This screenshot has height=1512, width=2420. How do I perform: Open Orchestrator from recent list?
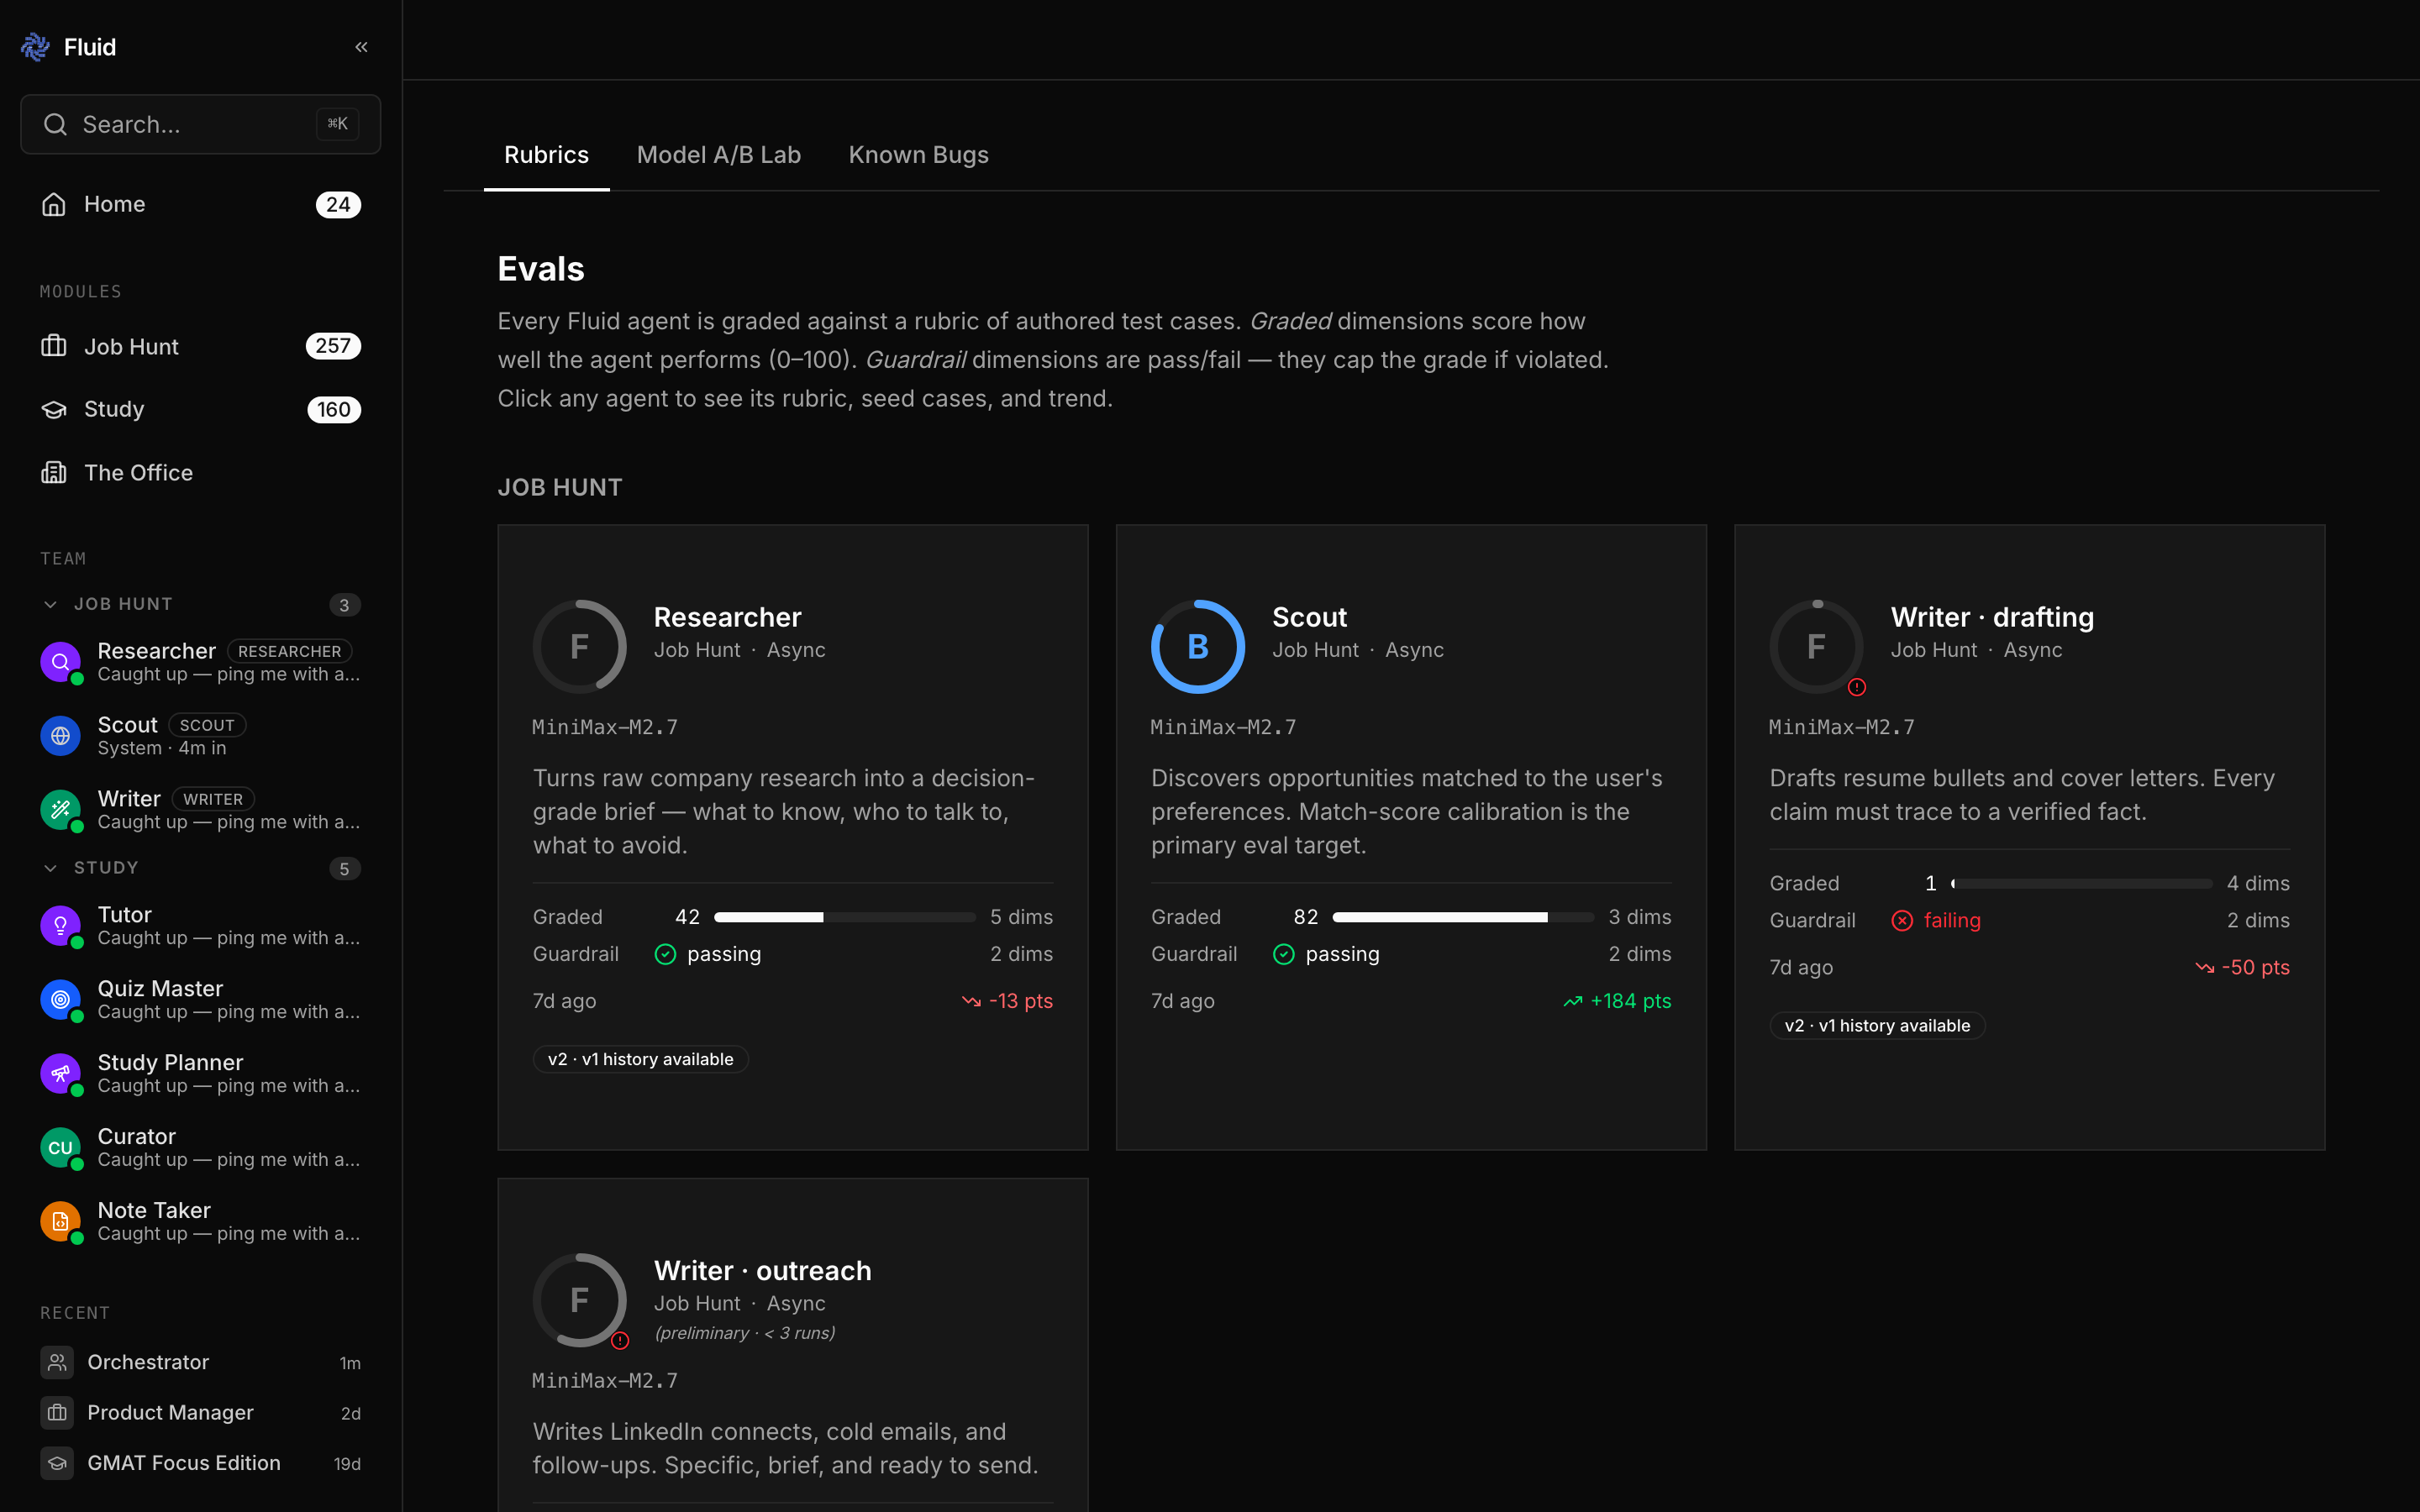tap(200, 1362)
